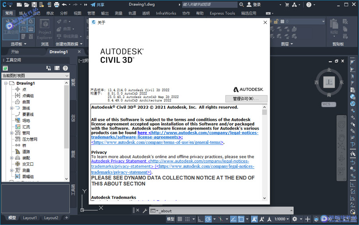Open the Autodesk App Store cart icon

point(287,4)
